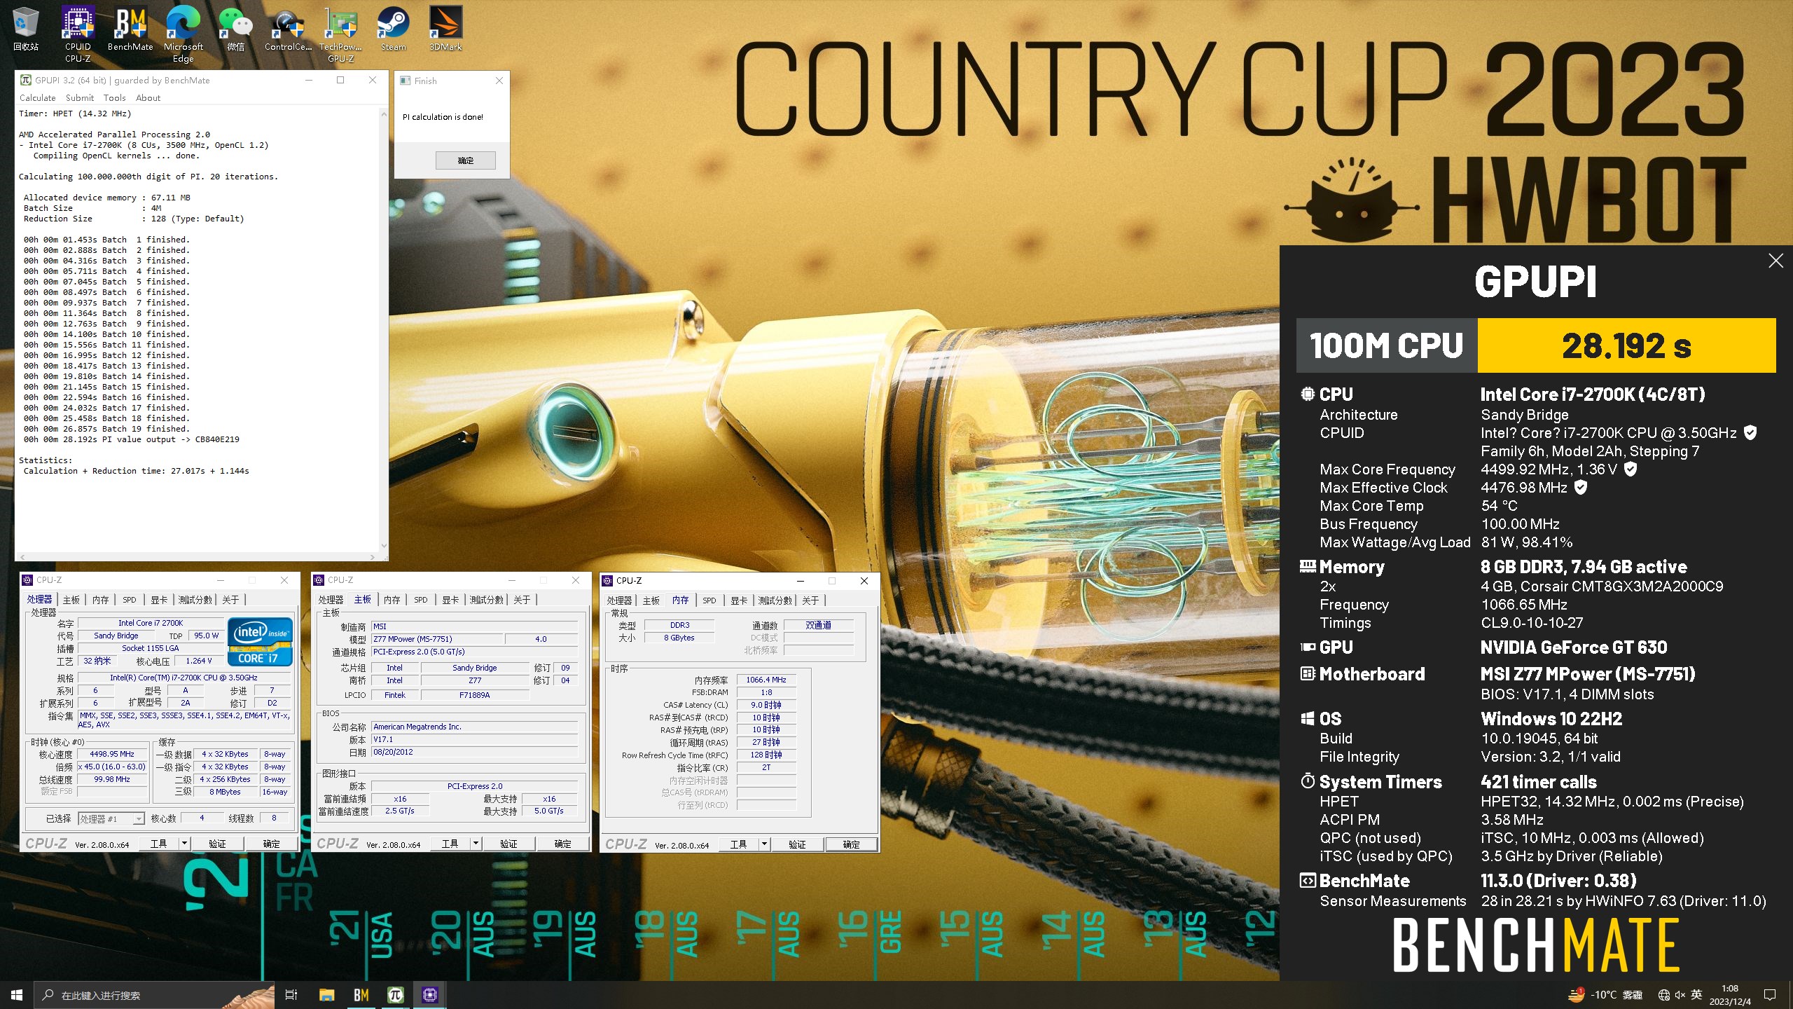Click the Z77 MPower (MS-7751) model field

pyautogui.click(x=437, y=639)
